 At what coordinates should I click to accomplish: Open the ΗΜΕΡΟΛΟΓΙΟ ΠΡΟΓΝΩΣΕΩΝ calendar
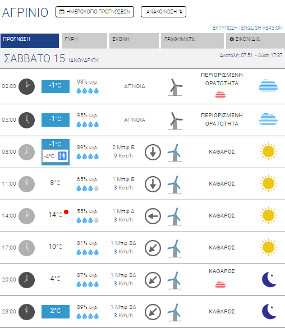point(95,12)
